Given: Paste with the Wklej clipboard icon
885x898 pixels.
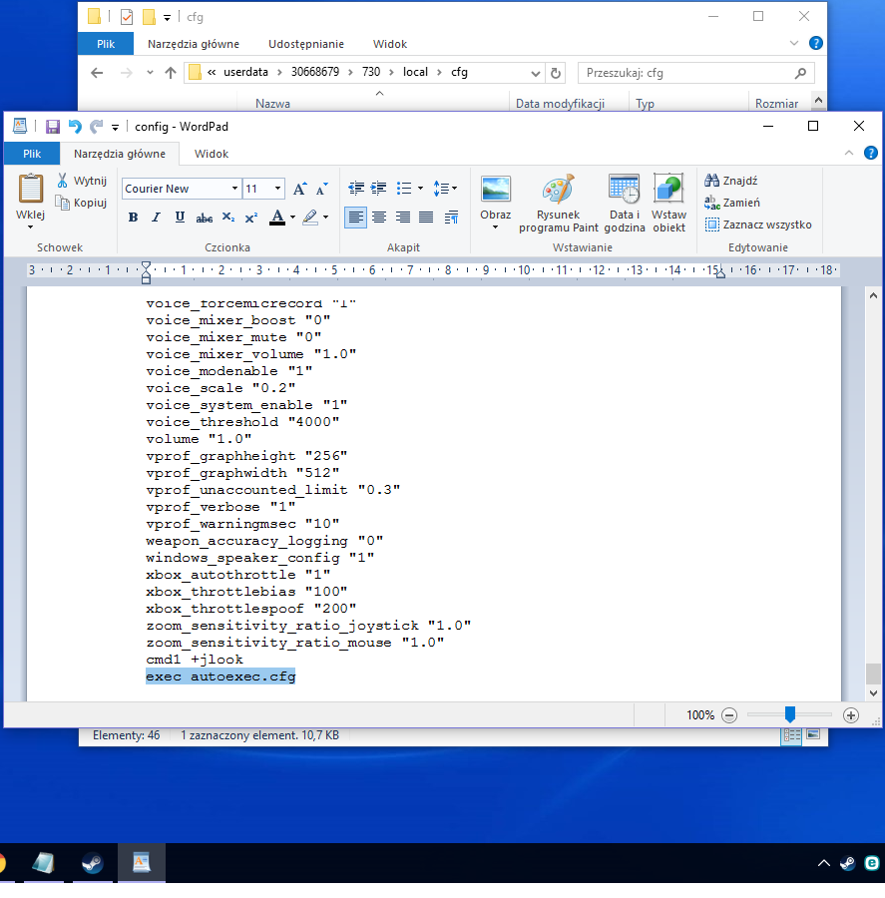Looking at the screenshot, I should (30, 189).
